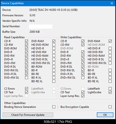Toggle Read BD-ROM checkbox
116x124 pixels.
tap(54, 67)
